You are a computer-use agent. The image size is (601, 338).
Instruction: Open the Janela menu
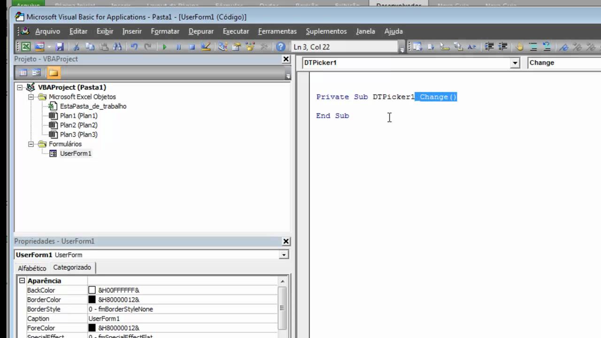pyautogui.click(x=365, y=31)
